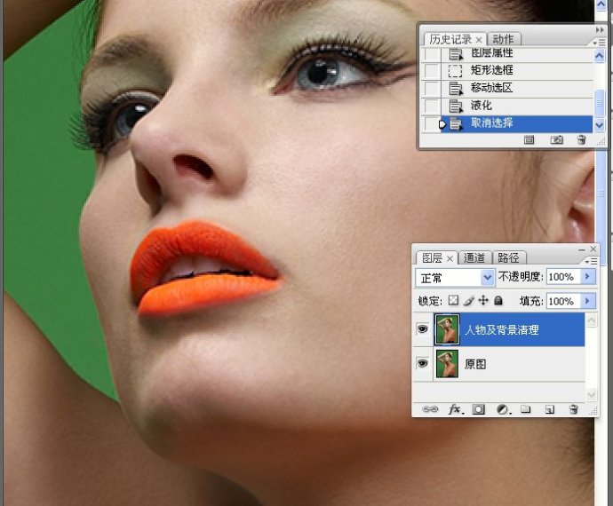Delete layer with Layers panel trash icon
Image resolution: width=613 pixels, height=506 pixels.
(x=573, y=409)
